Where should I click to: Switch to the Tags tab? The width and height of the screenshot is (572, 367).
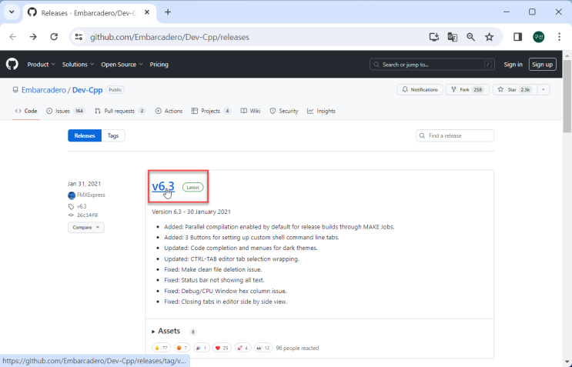coord(113,135)
